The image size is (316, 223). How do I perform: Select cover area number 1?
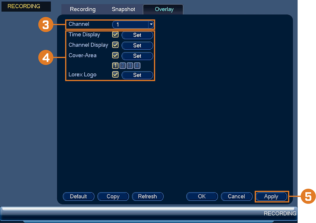click(x=115, y=66)
